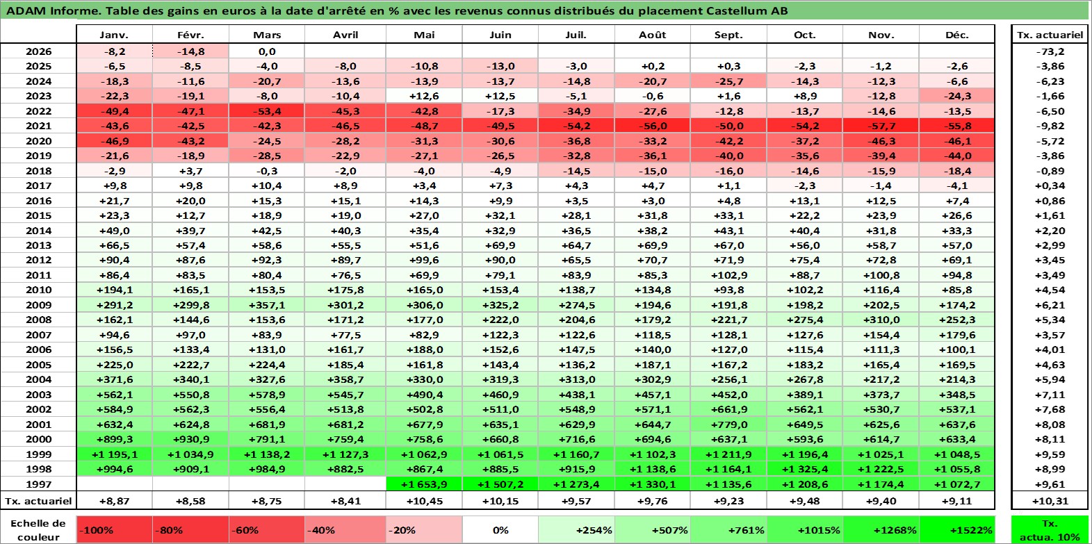1092x544 pixels.
Task: Click the 2000 Févr. cell showing +930,9
Action: (x=190, y=439)
